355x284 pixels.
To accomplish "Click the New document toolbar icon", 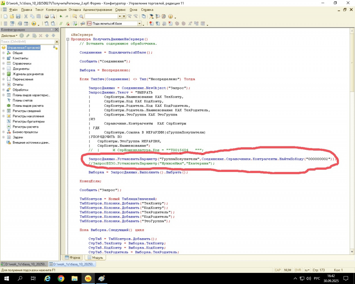I will tap(6, 16).
